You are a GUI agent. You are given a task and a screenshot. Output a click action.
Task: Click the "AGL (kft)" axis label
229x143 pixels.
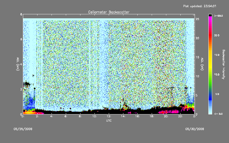pos(202,64)
